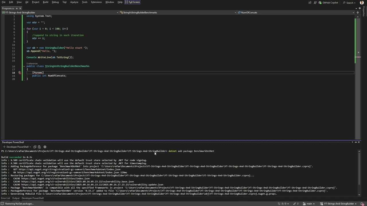
Task: Click the Developer PowerShell panel title
Action: (x=13, y=142)
